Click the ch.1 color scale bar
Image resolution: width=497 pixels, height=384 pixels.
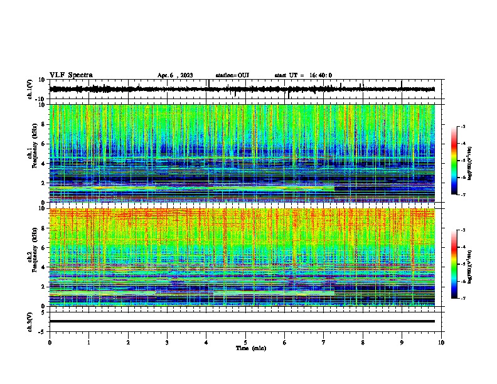[x=454, y=161]
